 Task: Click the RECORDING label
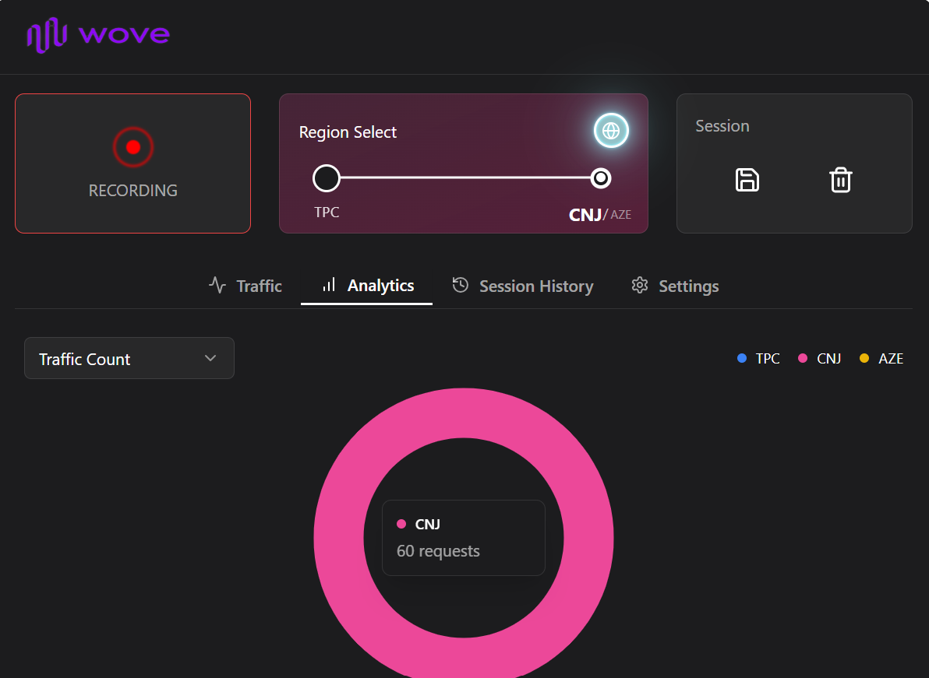[x=133, y=191]
